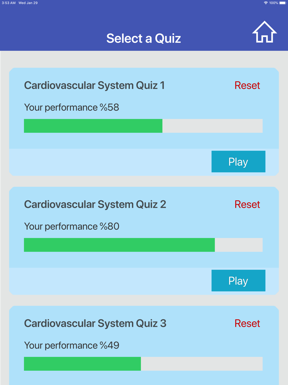
Task: Select the "Your performance %49" label
Action: click(x=71, y=345)
